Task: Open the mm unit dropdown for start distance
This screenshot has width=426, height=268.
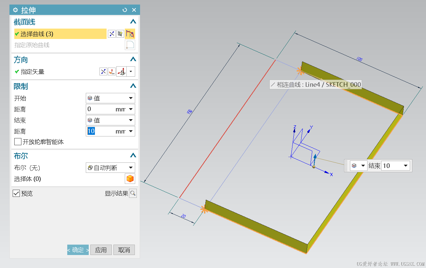Action: (131, 109)
